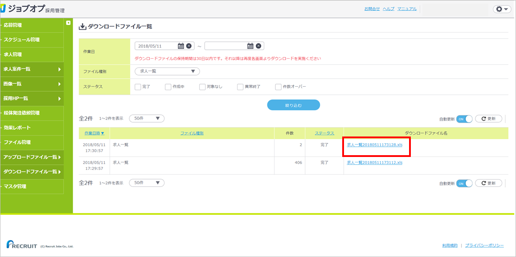Screen dimensions: 516x257
Task: Open the top 50件 page size dropdown
Action: tap(147, 119)
